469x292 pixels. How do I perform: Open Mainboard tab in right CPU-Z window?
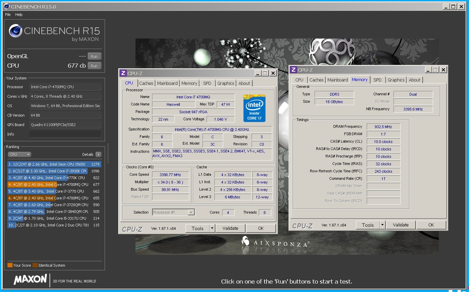[338, 80]
